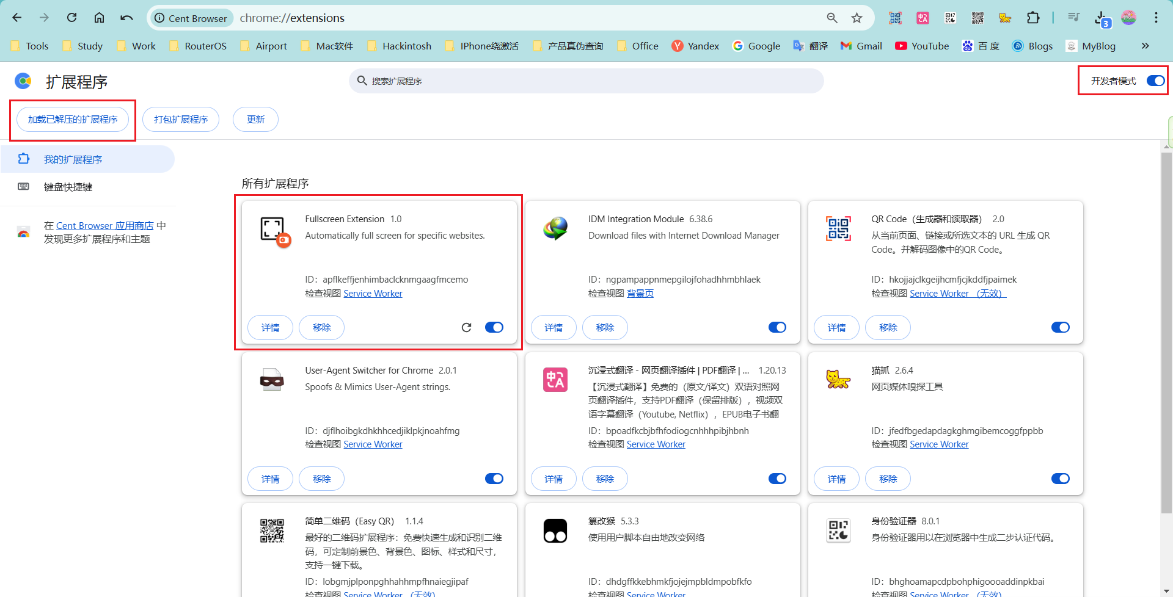Open the media control playlist icon
Viewport: 1173px width, 597px height.
(1073, 17)
